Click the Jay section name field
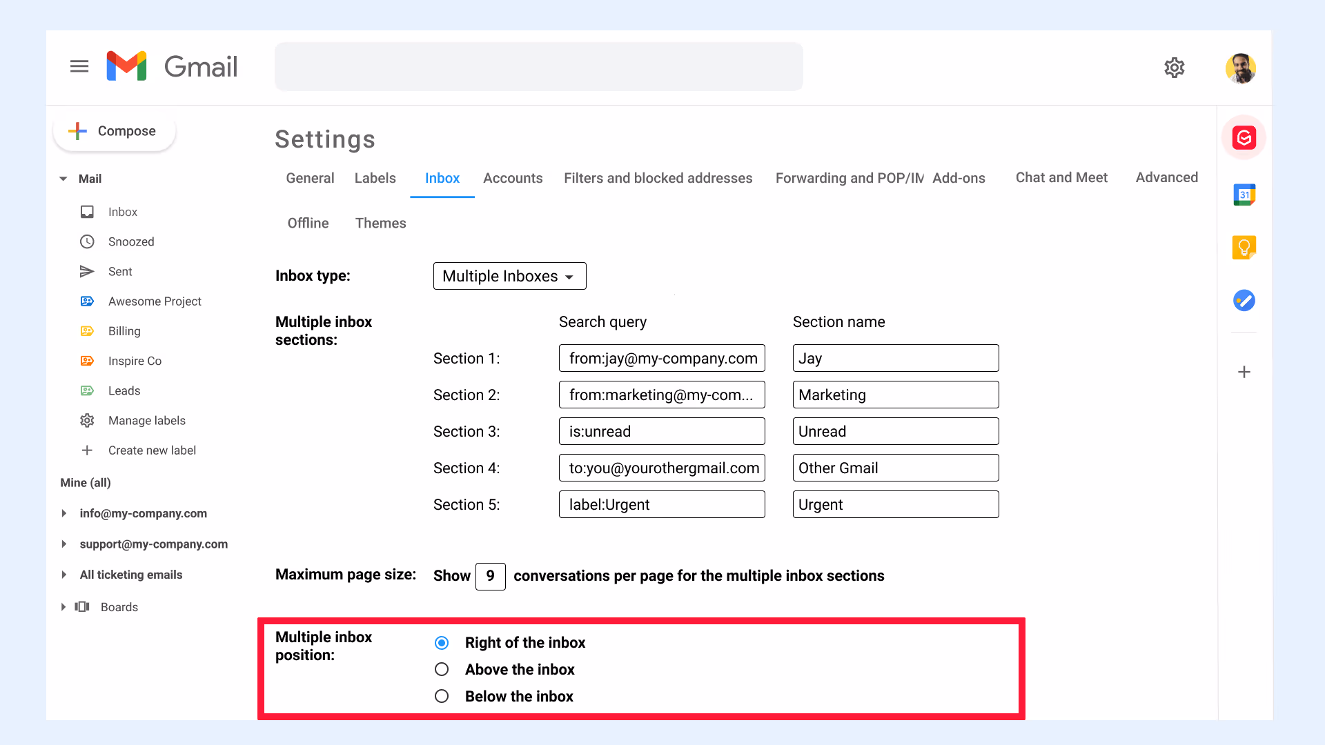 coord(896,358)
